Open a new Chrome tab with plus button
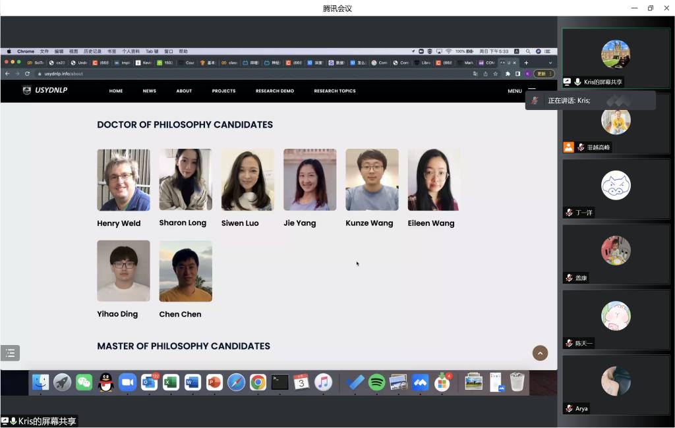This screenshot has height=428, width=675. pos(526,63)
